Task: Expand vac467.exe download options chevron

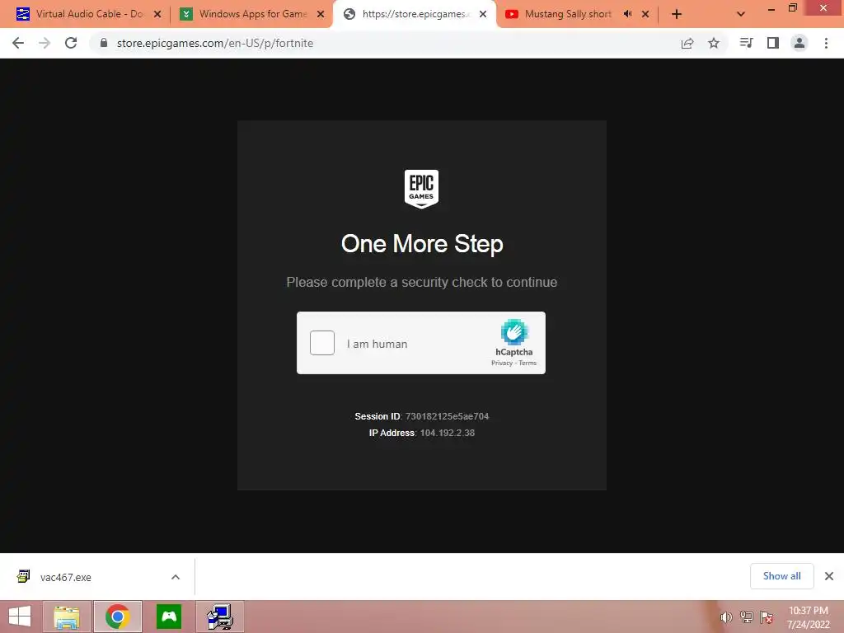Action: click(x=176, y=577)
